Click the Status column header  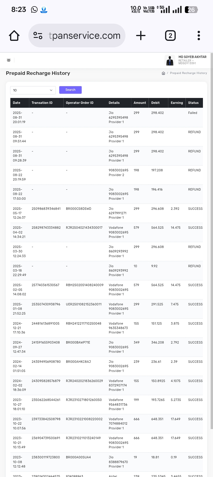[193, 103]
